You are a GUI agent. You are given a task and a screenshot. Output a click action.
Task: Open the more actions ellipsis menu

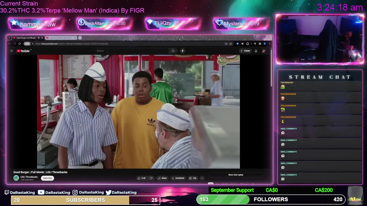202,178
